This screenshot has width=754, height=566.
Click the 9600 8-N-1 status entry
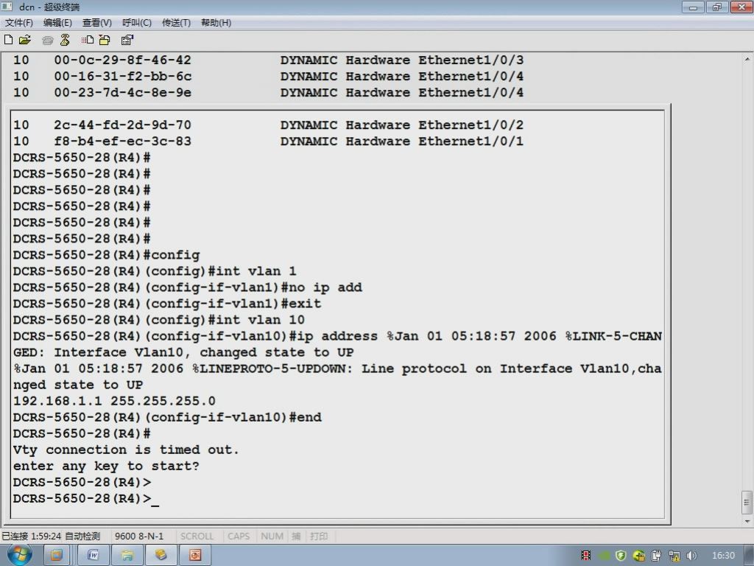click(139, 537)
